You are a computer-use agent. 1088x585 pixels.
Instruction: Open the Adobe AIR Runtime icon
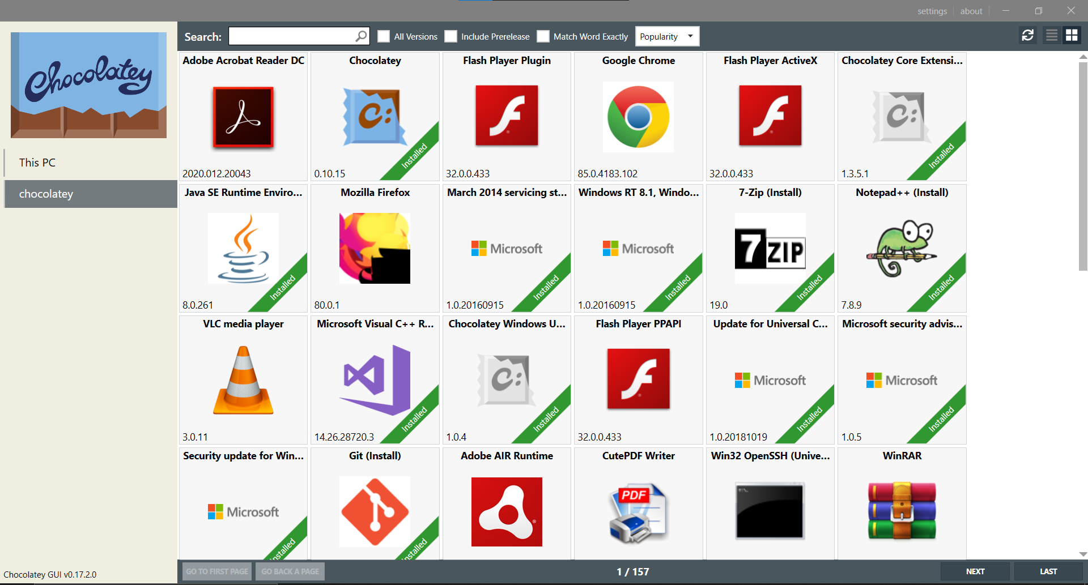(507, 511)
